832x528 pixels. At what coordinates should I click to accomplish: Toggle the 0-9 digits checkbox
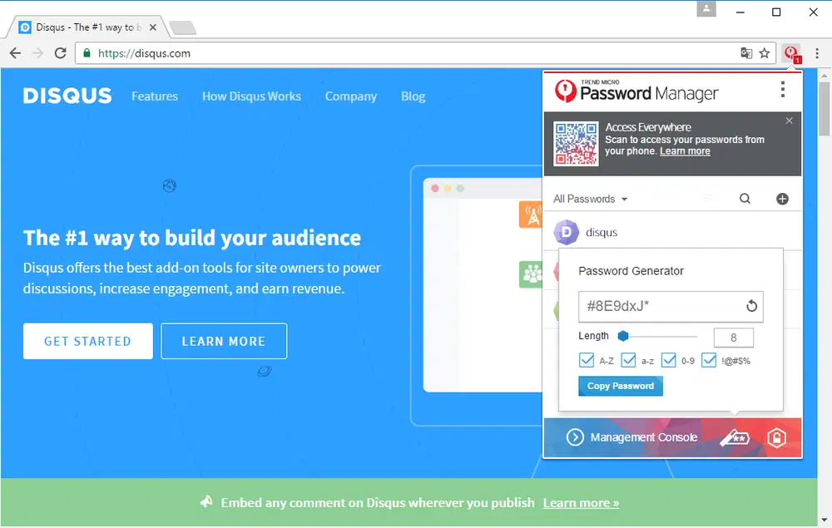[x=669, y=361]
